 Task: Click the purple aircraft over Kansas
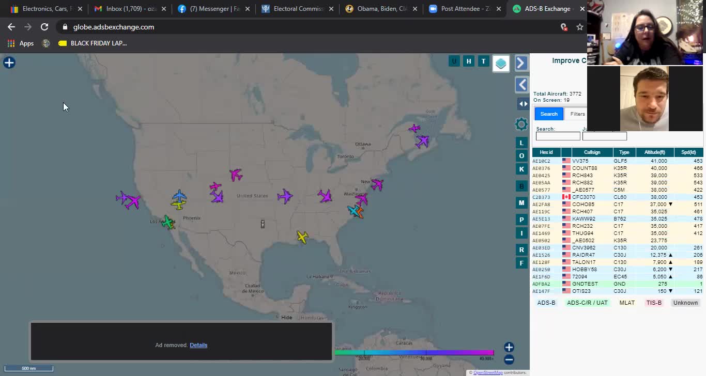point(285,196)
